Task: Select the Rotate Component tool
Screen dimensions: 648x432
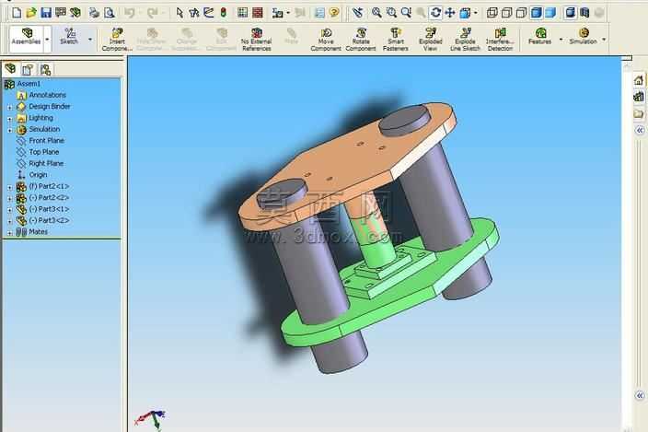Action: pyautogui.click(x=361, y=40)
